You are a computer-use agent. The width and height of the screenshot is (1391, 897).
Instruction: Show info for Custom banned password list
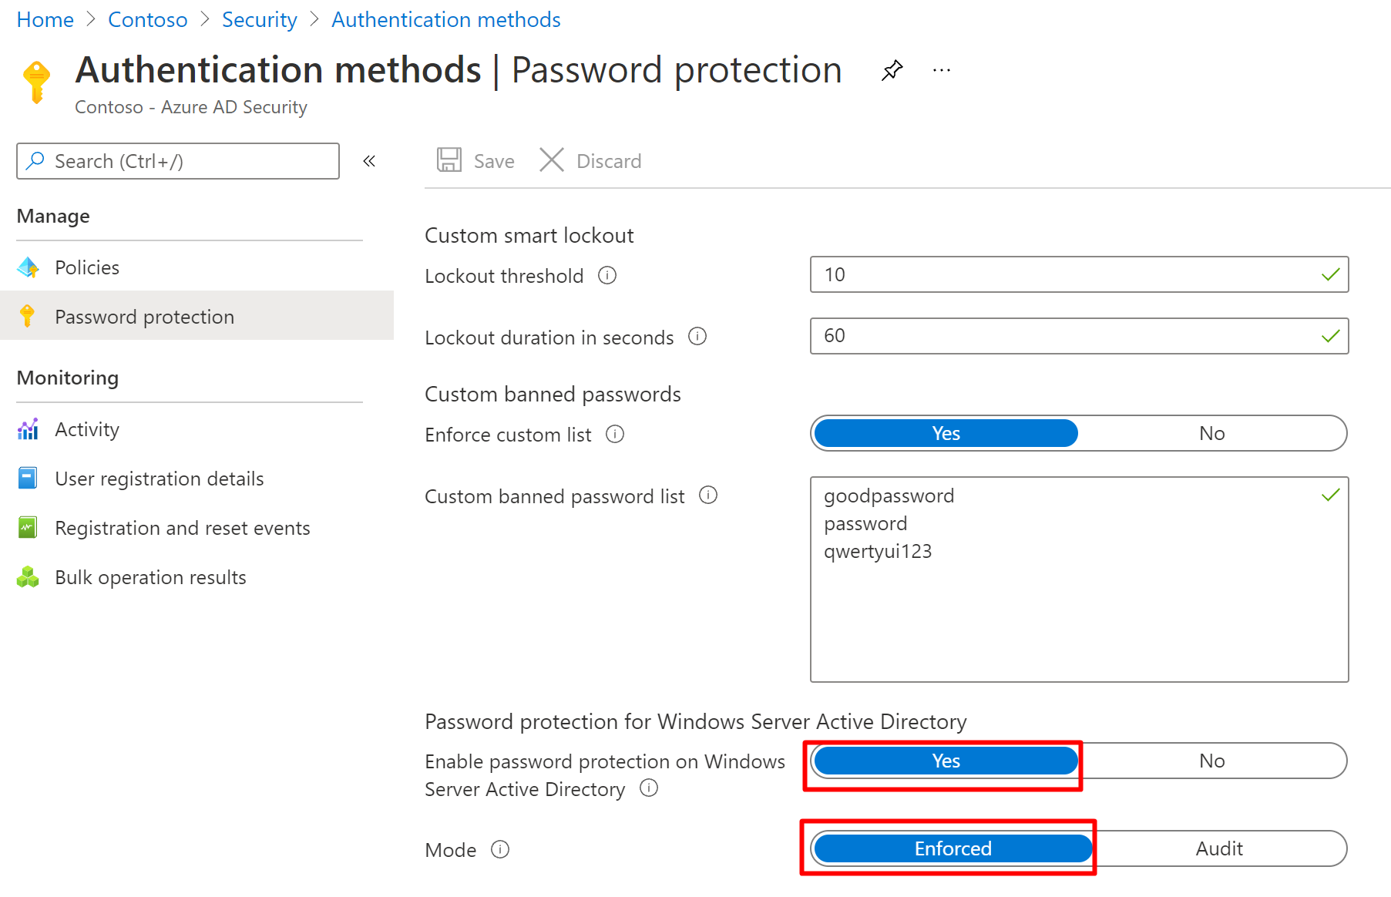coord(708,496)
